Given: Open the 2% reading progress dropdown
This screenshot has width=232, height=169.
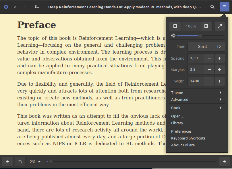Looking at the screenshot, I should [35, 162].
